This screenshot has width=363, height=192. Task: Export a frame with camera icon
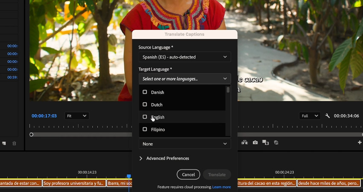tap(255, 143)
